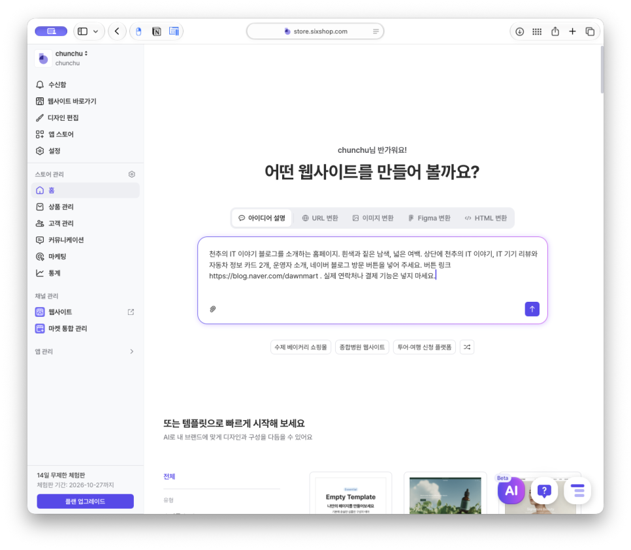Open the Beta AI assistant button
Image resolution: width=631 pixels, height=550 pixels.
pos(511,491)
